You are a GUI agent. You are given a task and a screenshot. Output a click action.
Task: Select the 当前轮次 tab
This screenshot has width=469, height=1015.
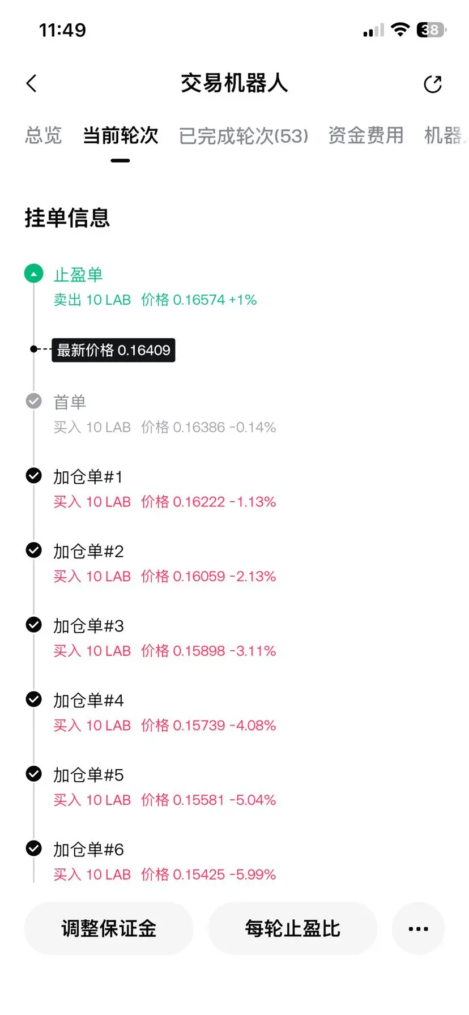tap(120, 135)
